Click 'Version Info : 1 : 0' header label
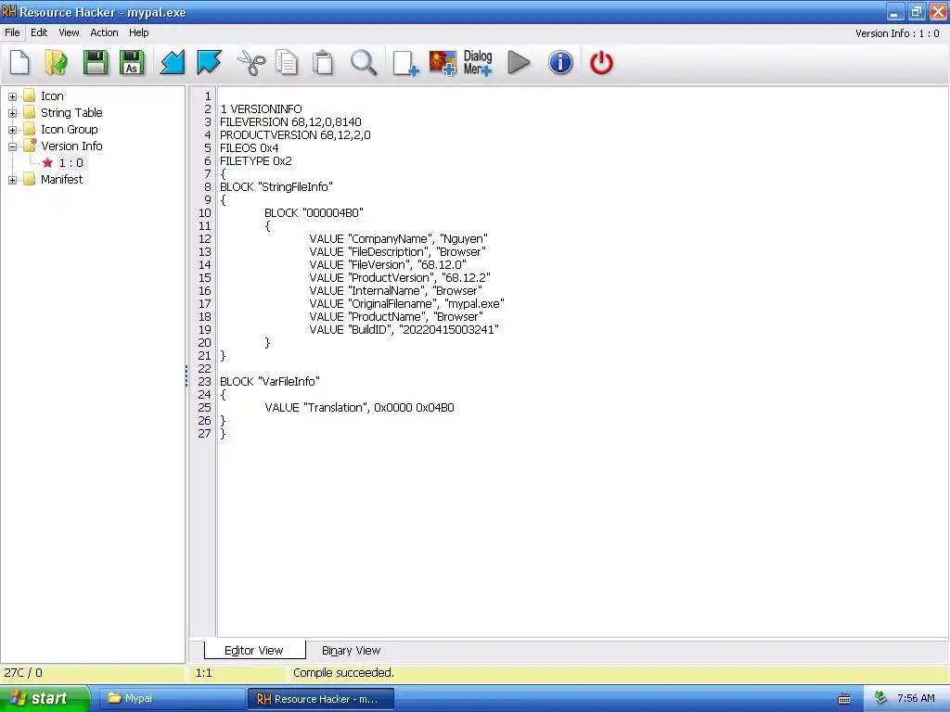 coord(897,33)
